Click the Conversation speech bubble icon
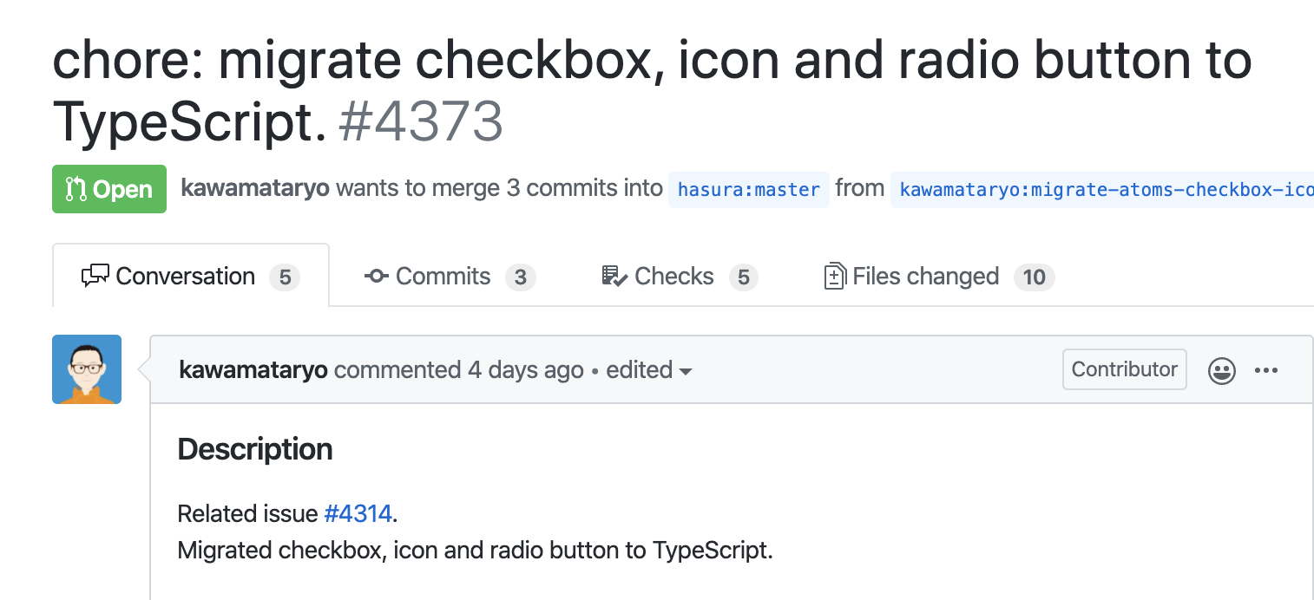The height and width of the screenshot is (600, 1314). [95, 277]
